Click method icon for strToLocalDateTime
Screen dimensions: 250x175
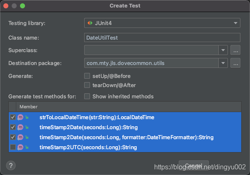(x=20, y=117)
